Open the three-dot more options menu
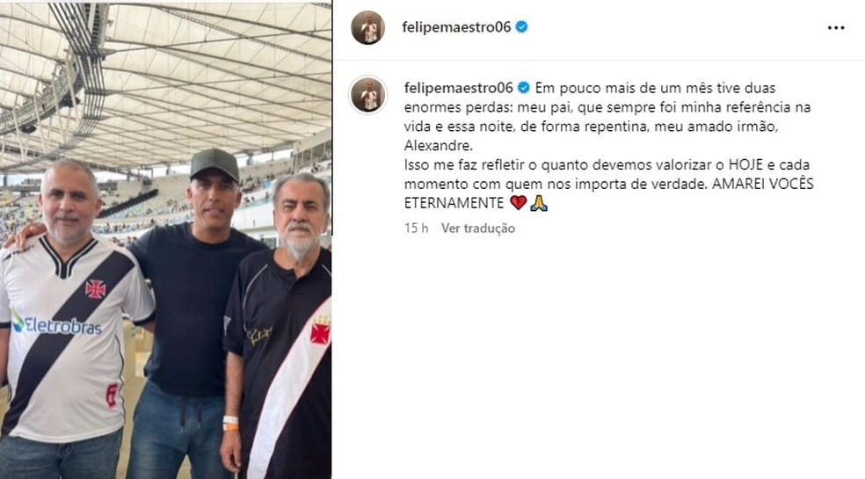 (836, 27)
